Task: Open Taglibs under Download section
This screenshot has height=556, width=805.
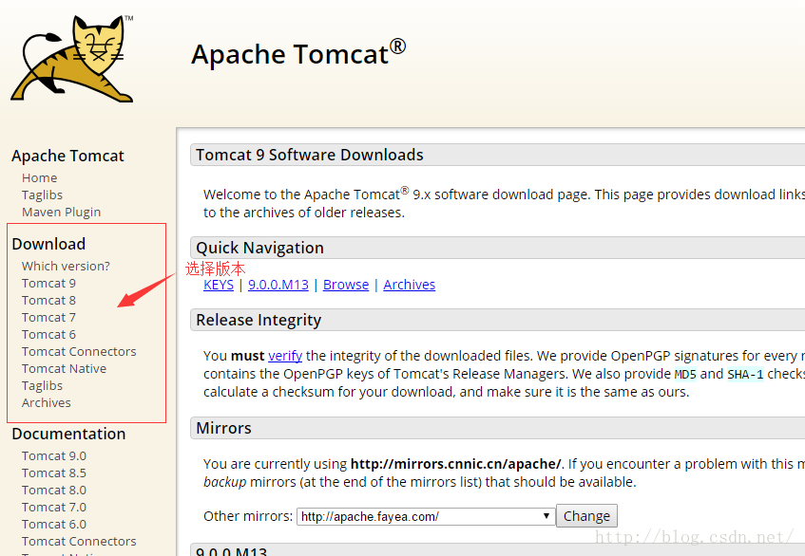Action: pos(42,386)
